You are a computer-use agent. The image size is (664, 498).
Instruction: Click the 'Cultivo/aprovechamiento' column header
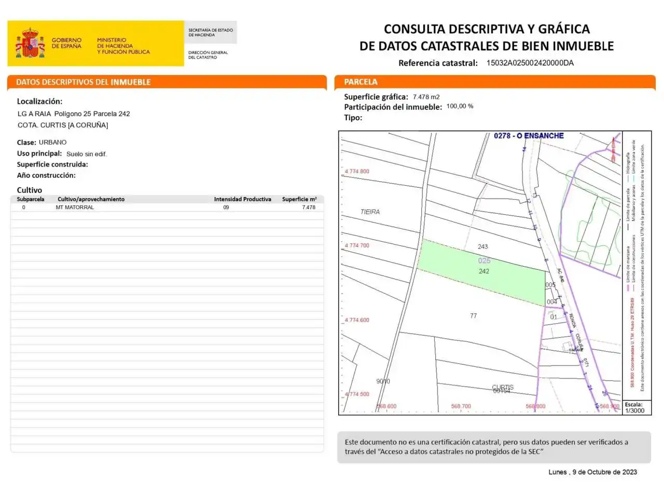coord(91,199)
